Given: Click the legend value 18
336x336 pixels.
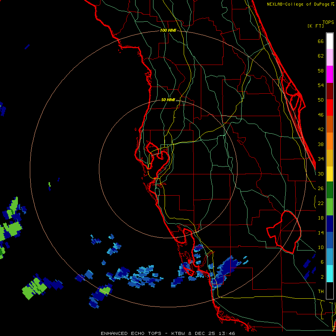Looking at the screenshot, I should (x=321, y=218).
